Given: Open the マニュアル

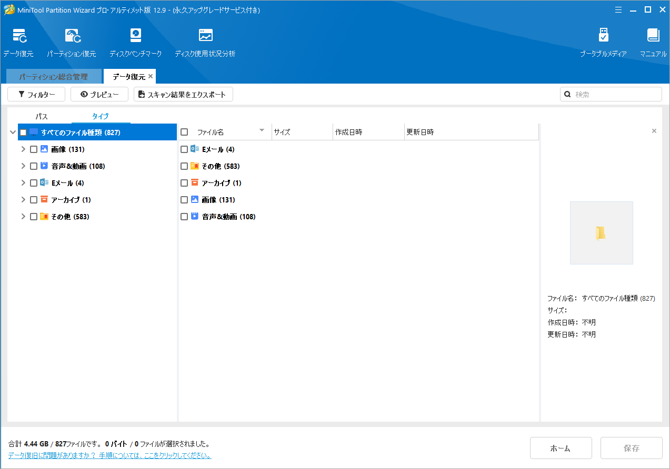Looking at the screenshot, I should (653, 43).
